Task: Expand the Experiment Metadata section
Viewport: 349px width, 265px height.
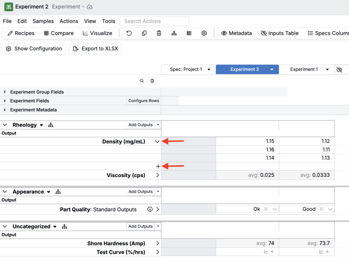Action: [x=5, y=110]
